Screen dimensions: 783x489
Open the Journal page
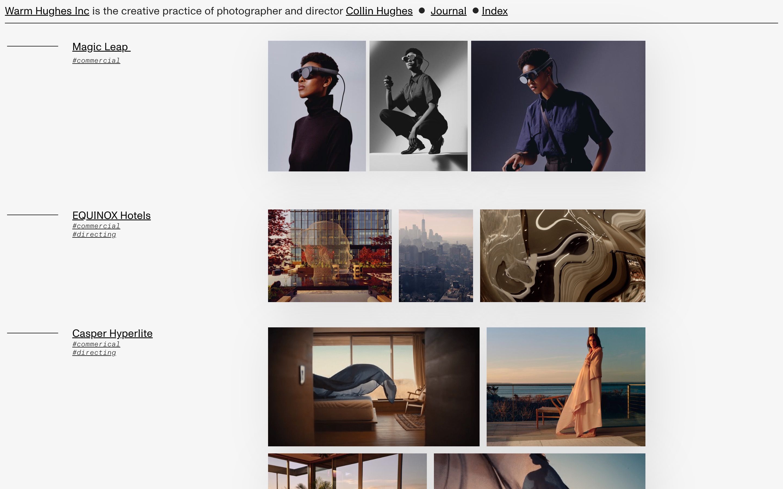[448, 11]
